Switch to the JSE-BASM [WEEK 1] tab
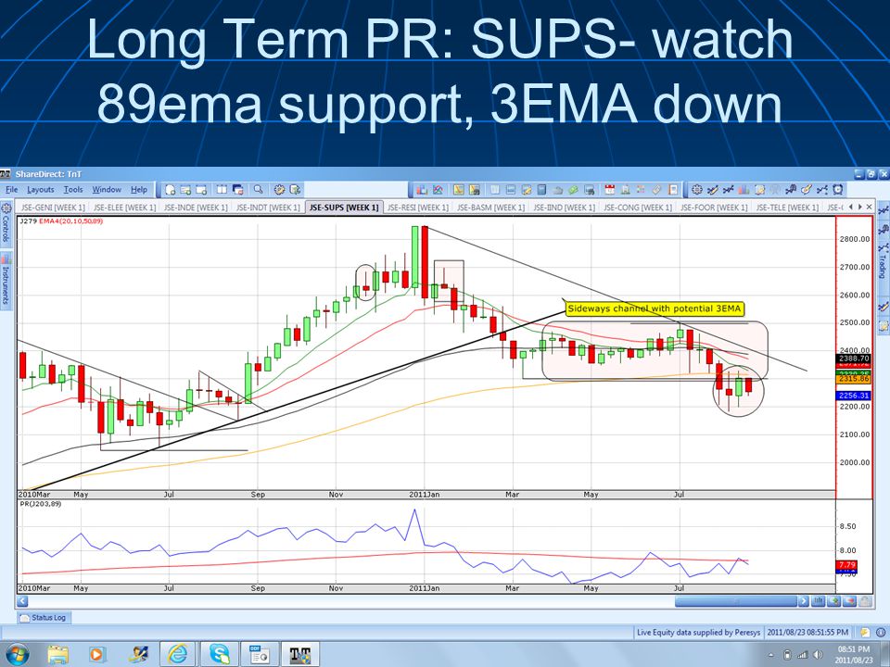This screenshot has width=890, height=667. coord(490,208)
